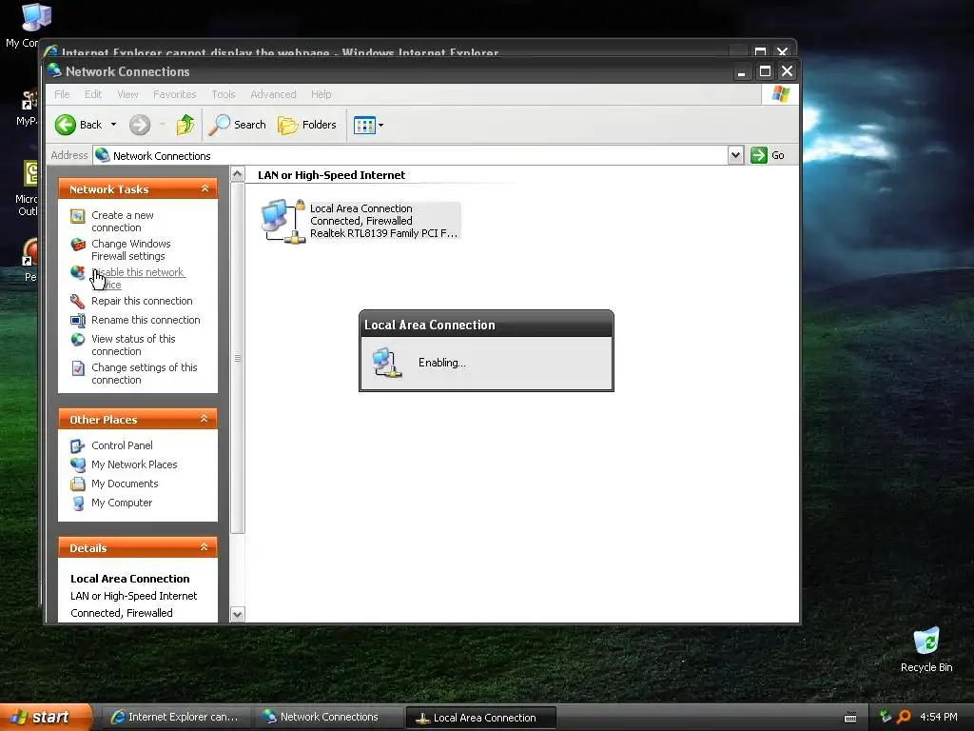Click the Repair connection wrench icon
974x731 pixels.
pyautogui.click(x=78, y=302)
